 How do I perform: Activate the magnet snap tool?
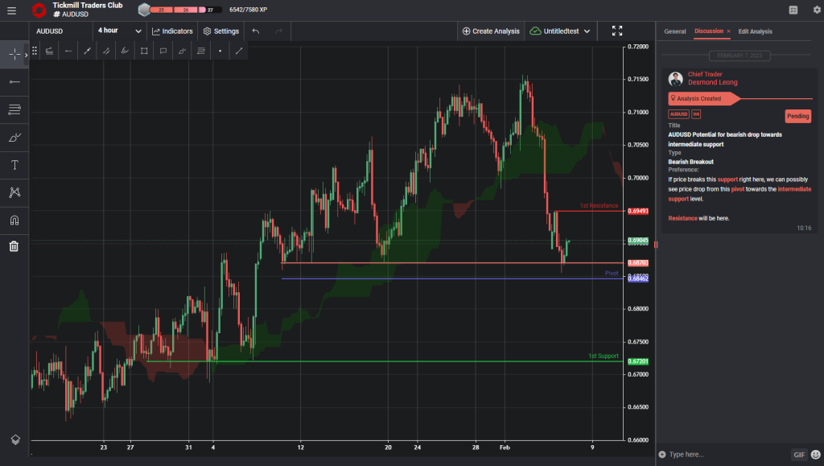pyautogui.click(x=14, y=218)
